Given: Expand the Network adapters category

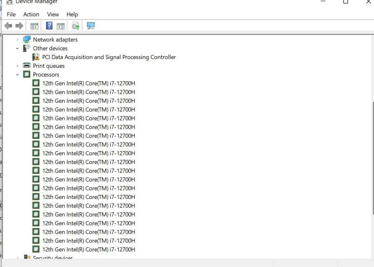Looking at the screenshot, I should tap(17, 40).
